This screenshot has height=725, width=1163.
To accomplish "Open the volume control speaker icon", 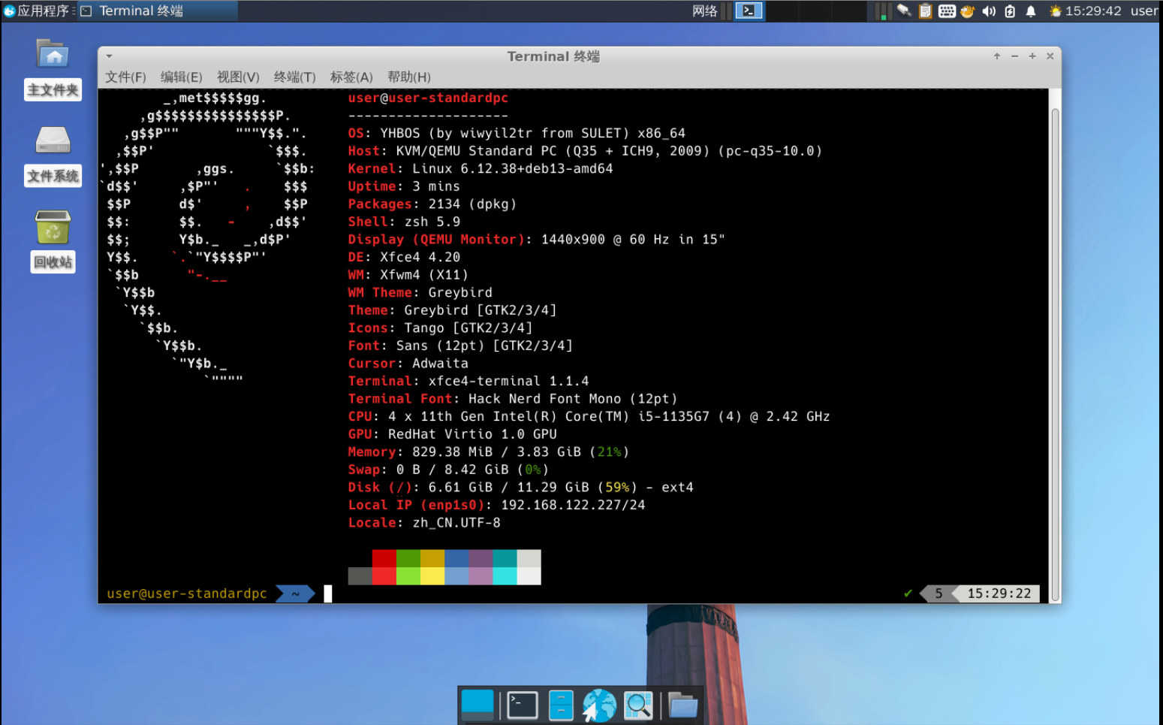I will (x=989, y=11).
